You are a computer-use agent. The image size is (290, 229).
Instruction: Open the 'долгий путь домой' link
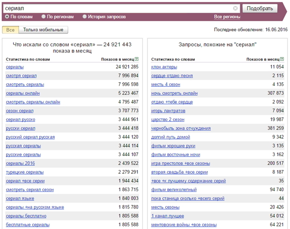(171, 137)
